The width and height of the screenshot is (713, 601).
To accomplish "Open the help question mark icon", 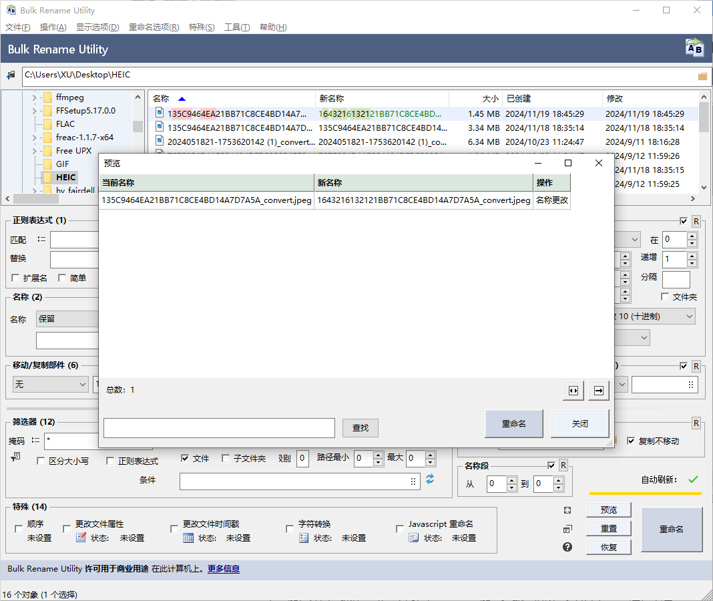I will coord(567,547).
